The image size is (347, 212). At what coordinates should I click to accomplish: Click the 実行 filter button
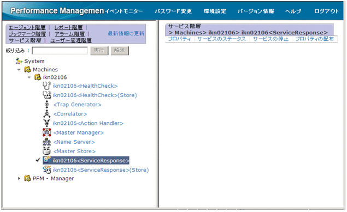click(x=99, y=51)
